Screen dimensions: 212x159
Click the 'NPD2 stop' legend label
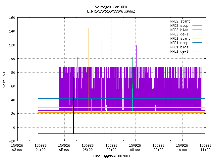point(179,26)
